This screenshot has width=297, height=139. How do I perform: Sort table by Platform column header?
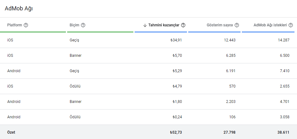(x=15, y=25)
